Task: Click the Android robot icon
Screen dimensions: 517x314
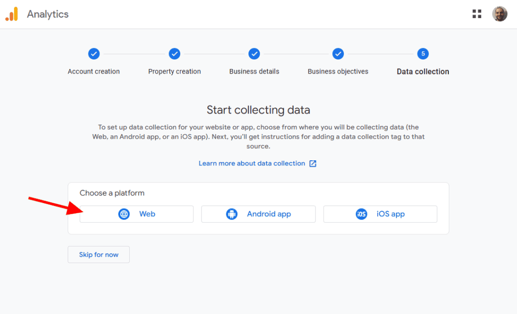Action: tap(232, 214)
